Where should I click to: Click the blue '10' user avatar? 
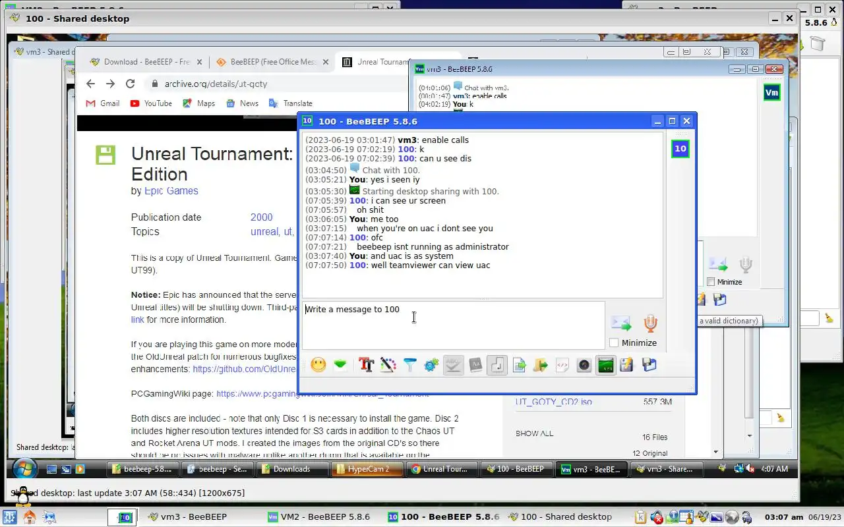pos(680,149)
